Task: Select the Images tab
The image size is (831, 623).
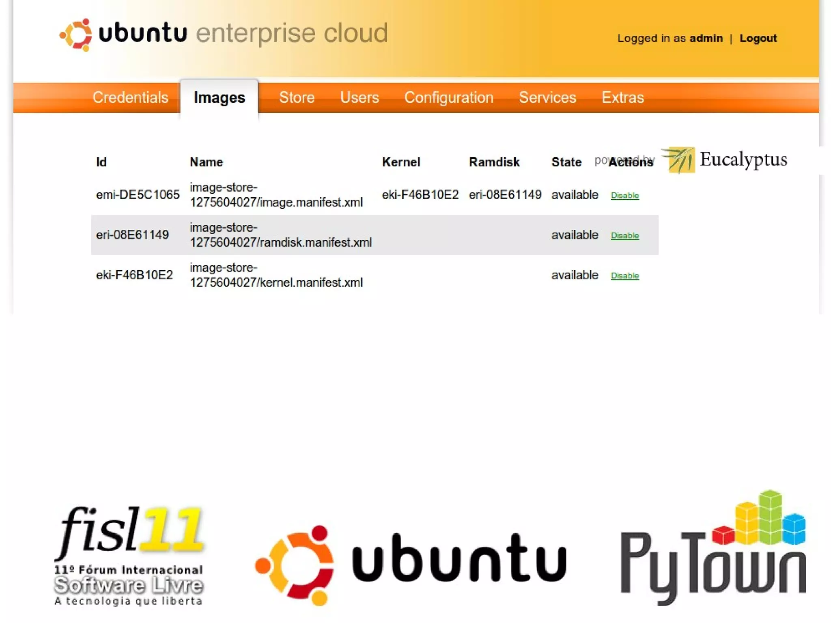Action: (x=219, y=97)
